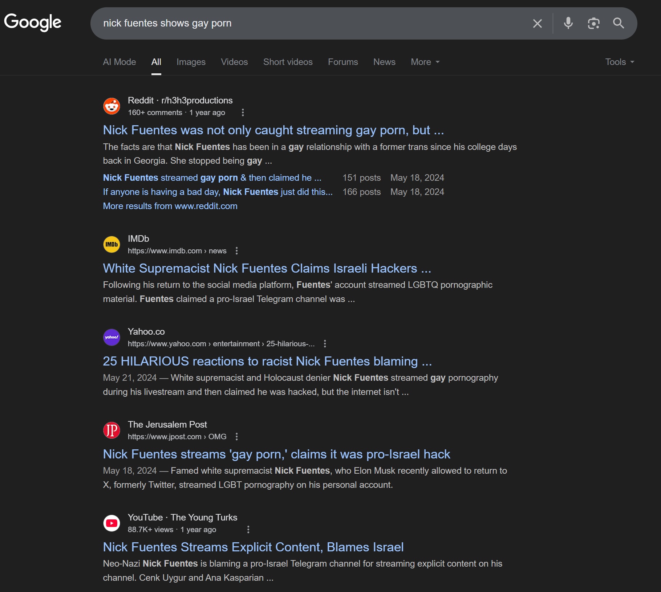The width and height of the screenshot is (661, 592).
Task: Open search by image camera icon
Action: 593,23
